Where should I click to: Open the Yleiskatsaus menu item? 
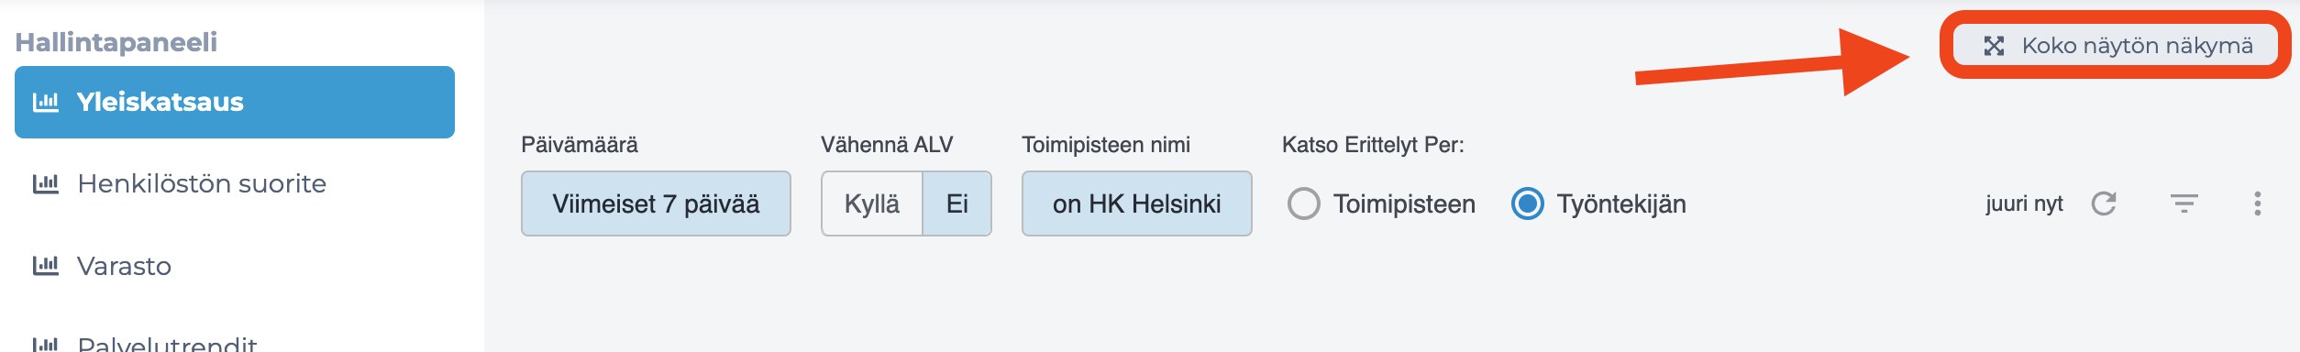point(235,102)
